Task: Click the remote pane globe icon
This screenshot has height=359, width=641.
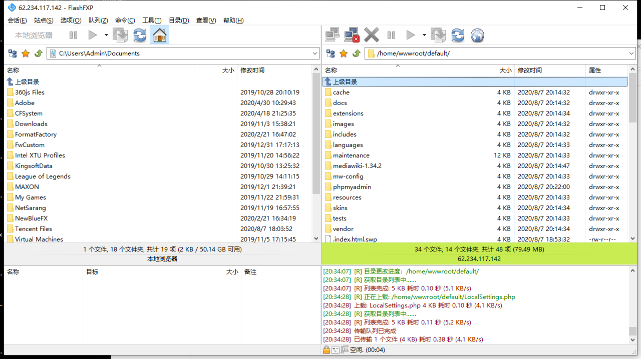Action: tap(477, 35)
